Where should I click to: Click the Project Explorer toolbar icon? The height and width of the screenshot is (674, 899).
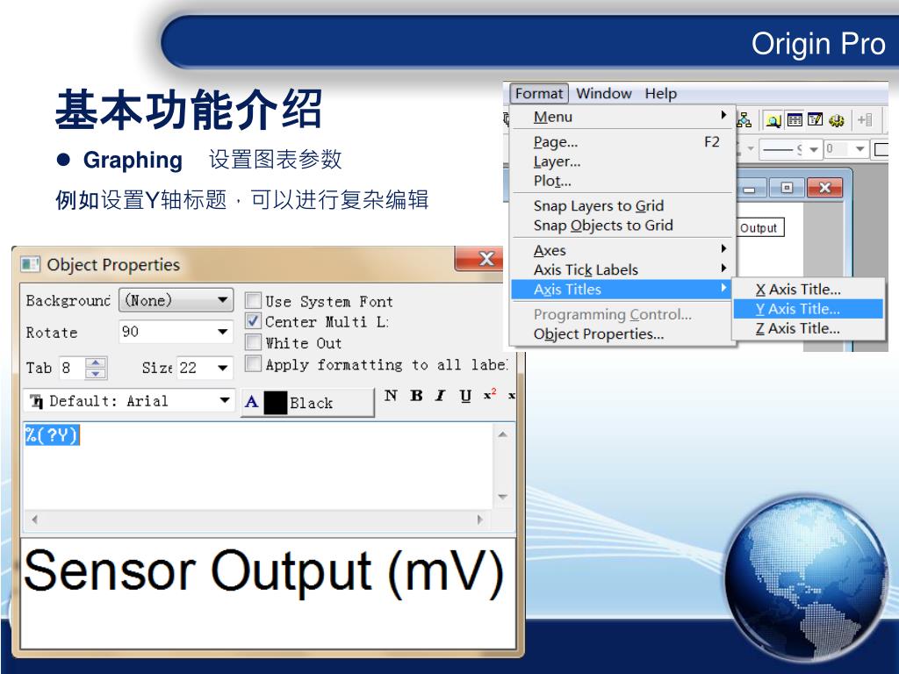point(773,120)
